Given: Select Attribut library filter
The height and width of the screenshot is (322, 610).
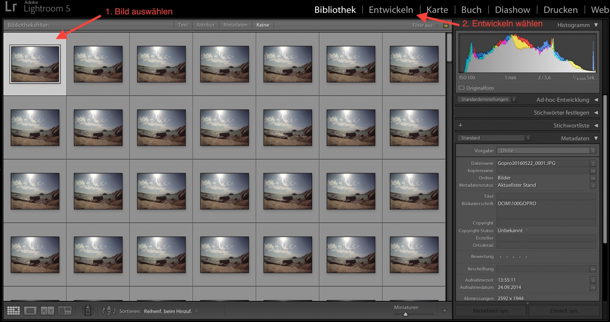Looking at the screenshot, I should click(206, 25).
